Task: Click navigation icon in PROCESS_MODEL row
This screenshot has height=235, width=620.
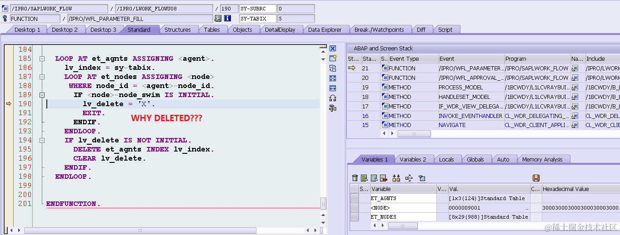Action: click(x=575, y=87)
